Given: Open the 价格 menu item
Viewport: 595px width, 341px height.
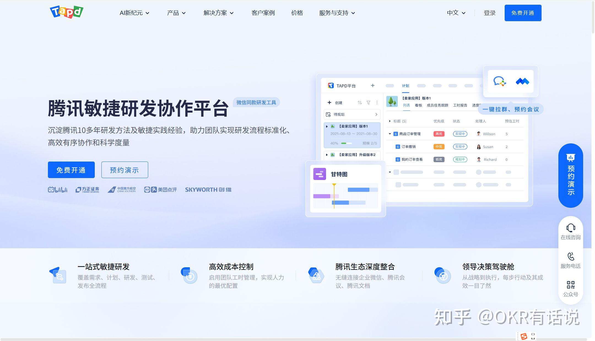Looking at the screenshot, I should click(x=297, y=13).
